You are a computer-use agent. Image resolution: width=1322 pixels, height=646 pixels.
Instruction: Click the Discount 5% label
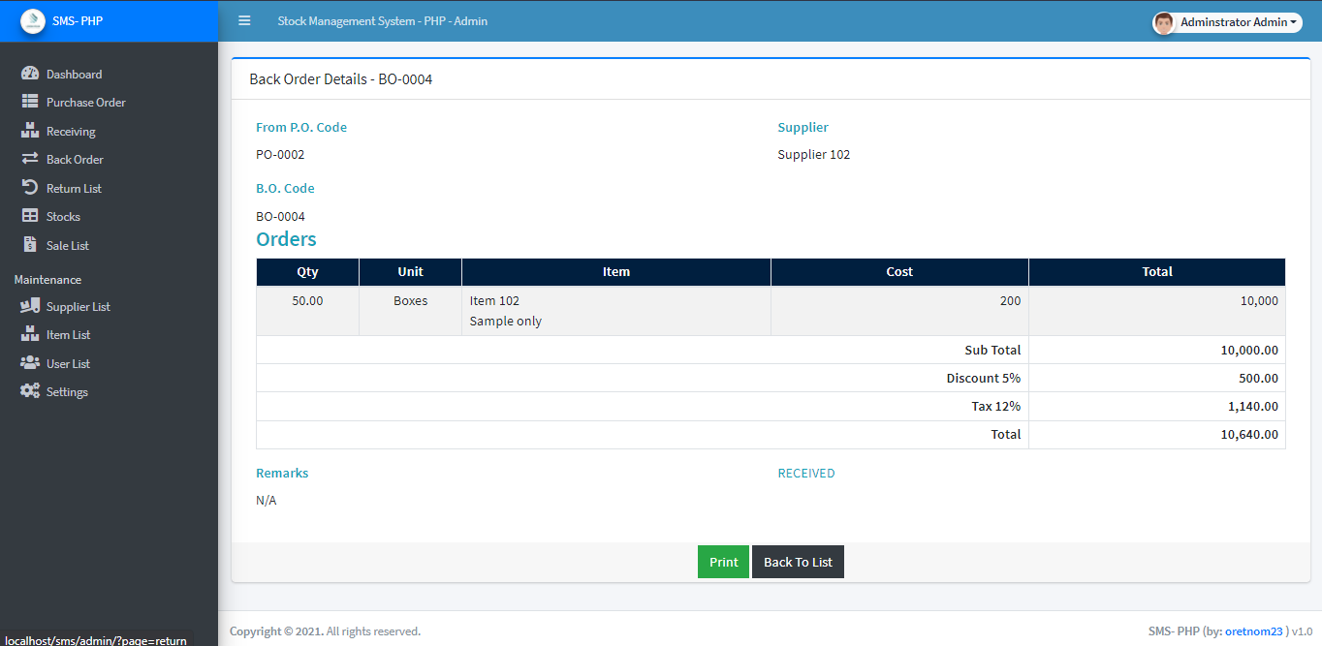coord(984,378)
